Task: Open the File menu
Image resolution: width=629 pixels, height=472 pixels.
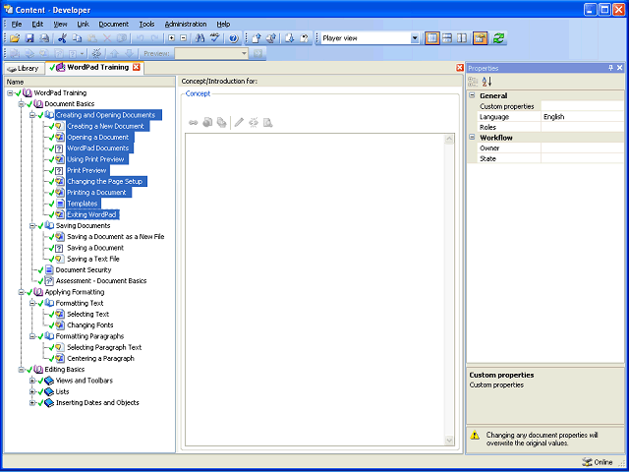Action: [x=17, y=24]
